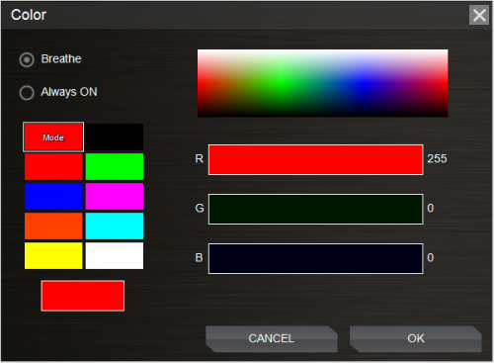Click the red R channel slider bar
The height and width of the screenshot is (363, 494).
click(x=315, y=159)
